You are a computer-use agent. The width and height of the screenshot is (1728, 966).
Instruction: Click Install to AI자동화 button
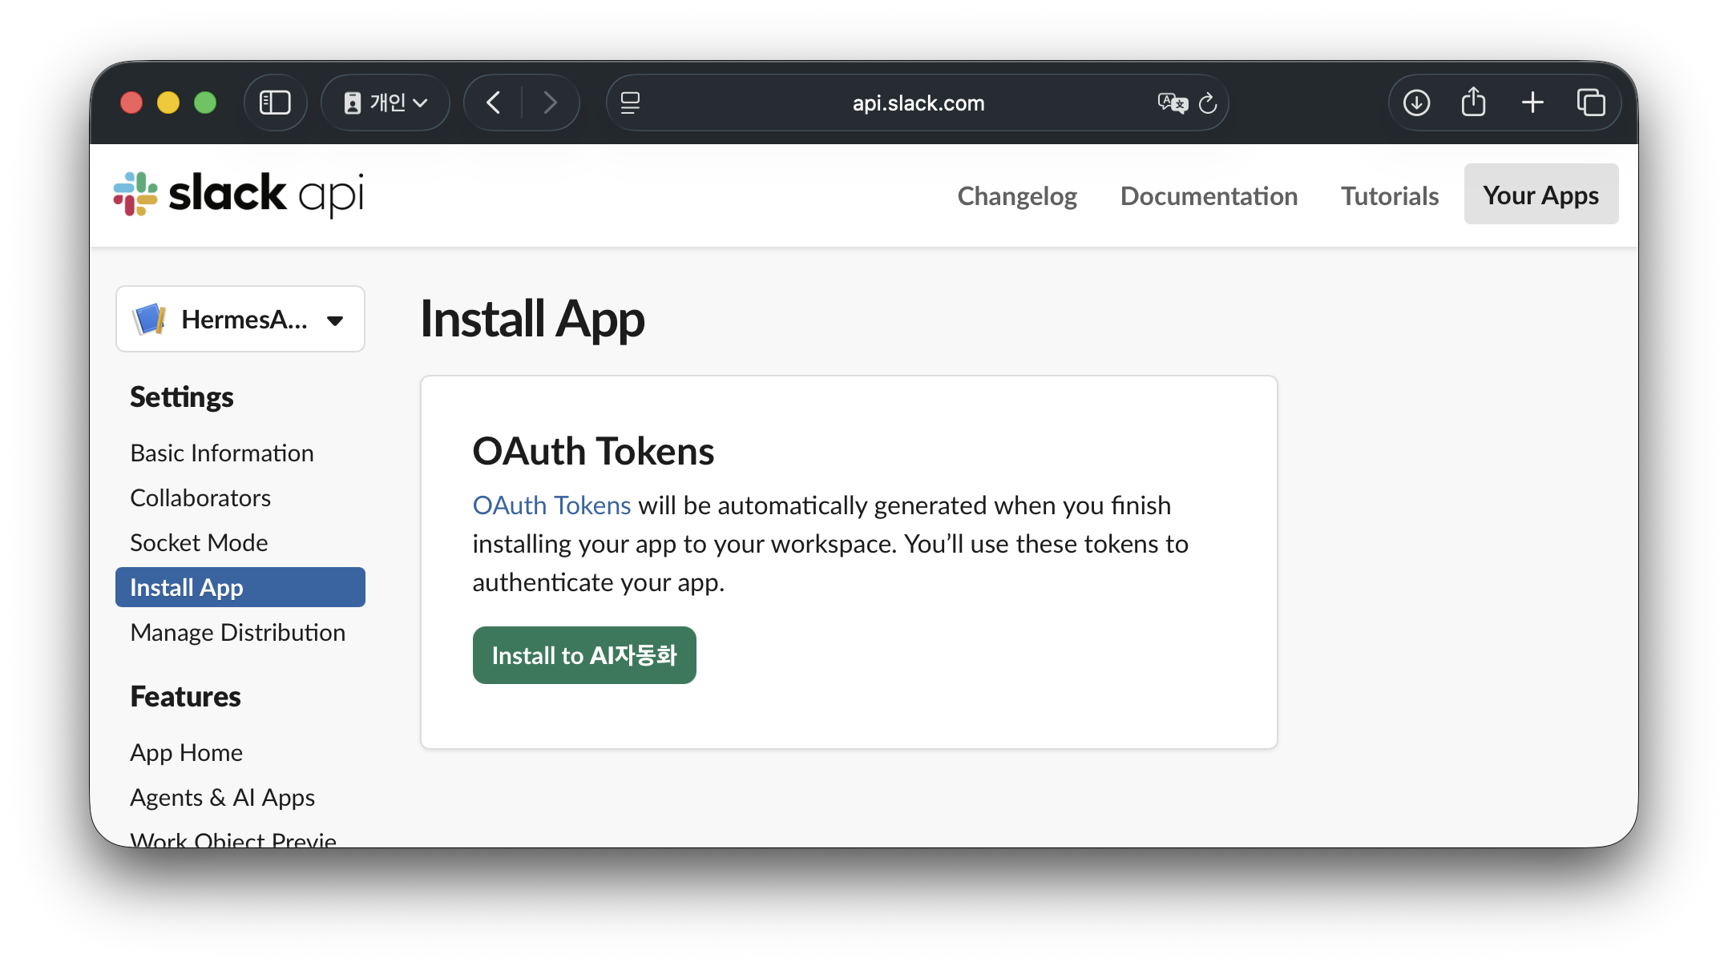point(584,655)
